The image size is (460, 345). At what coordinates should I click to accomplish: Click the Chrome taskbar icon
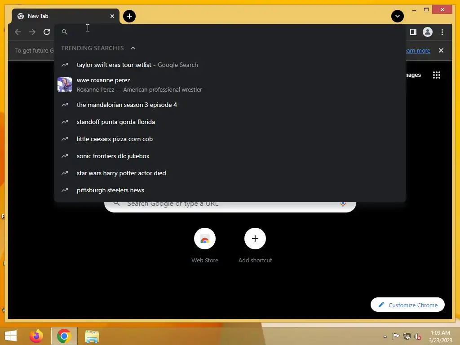(x=64, y=336)
